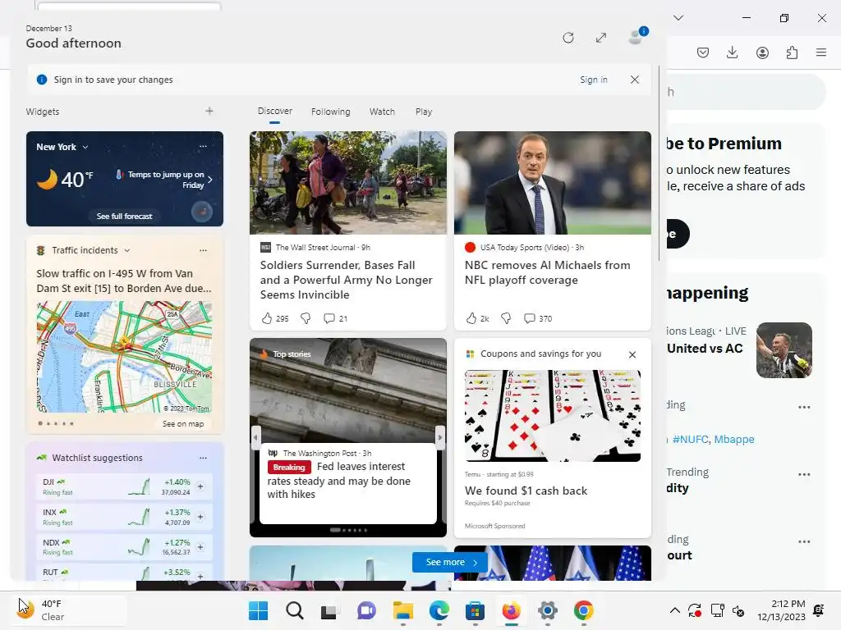Refresh the widgets feed
The height and width of the screenshot is (630, 841).
coord(568,38)
